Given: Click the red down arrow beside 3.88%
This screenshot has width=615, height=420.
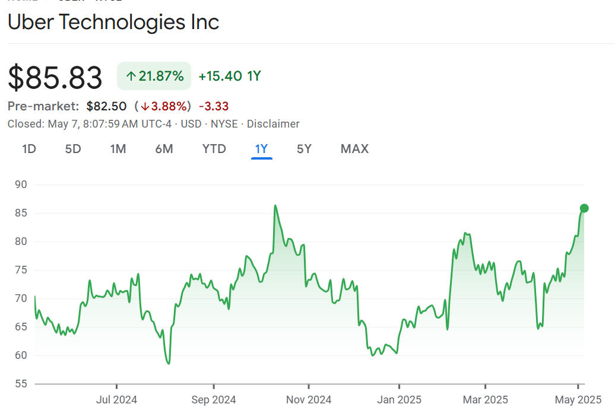Looking at the screenshot, I should 144,107.
